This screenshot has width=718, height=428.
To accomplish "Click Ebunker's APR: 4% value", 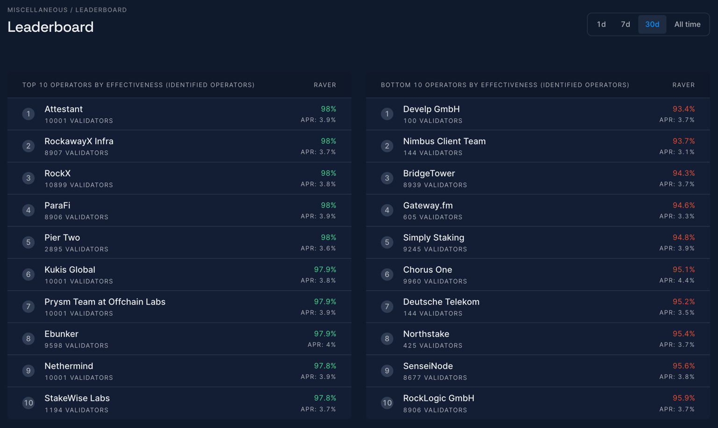I will tap(322, 345).
